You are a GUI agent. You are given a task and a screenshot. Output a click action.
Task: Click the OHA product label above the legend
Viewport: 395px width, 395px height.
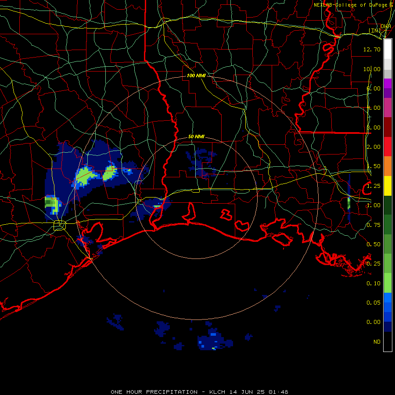[x=386, y=26]
